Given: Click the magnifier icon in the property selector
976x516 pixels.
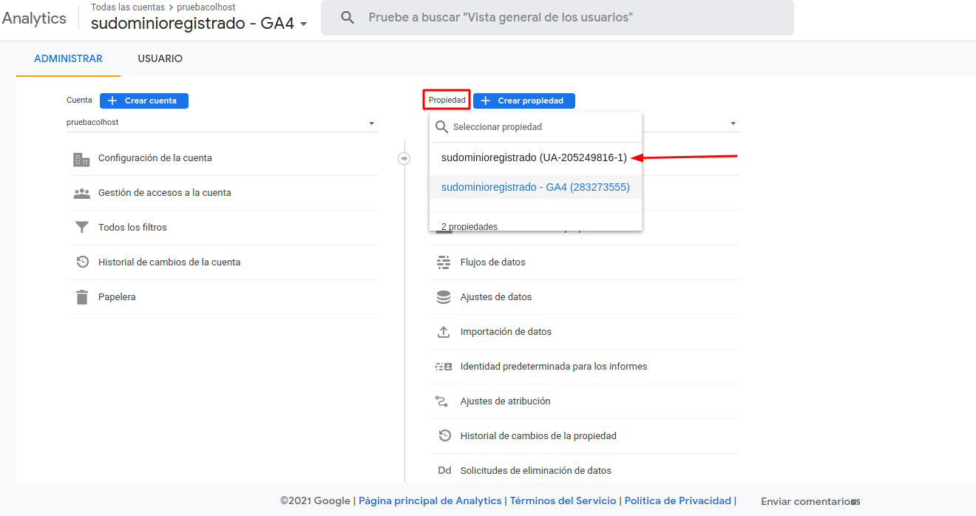Looking at the screenshot, I should click(x=442, y=127).
